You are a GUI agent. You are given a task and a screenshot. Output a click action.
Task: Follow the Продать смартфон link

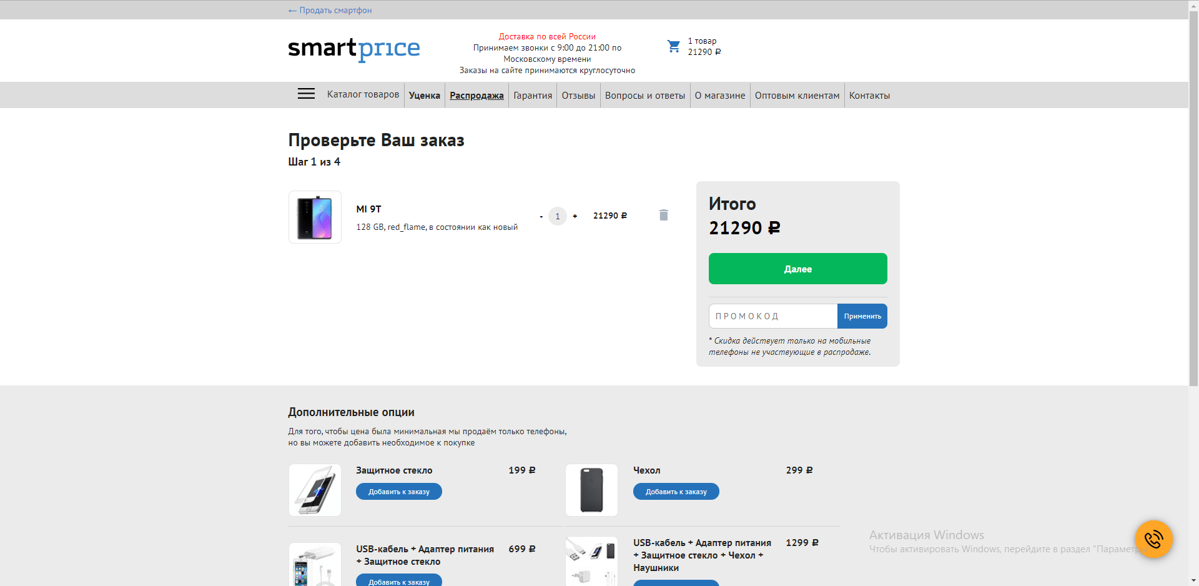pyautogui.click(x=330, y=10)
